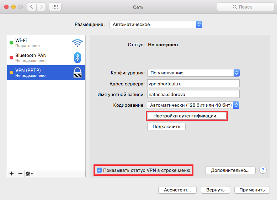Click the Поиск search field

pos(246,7)
